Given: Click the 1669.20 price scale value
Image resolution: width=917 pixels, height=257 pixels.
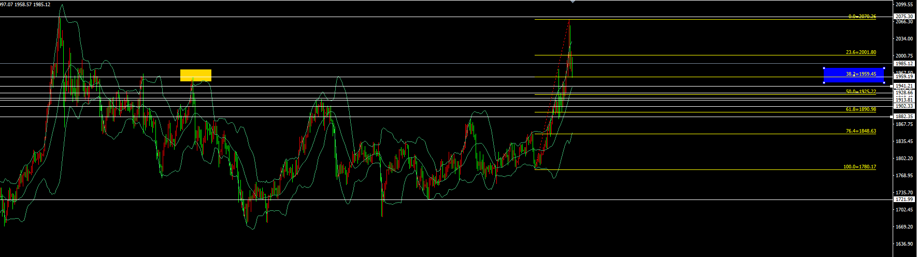Looking at the screenshot, I should [904, 227].
